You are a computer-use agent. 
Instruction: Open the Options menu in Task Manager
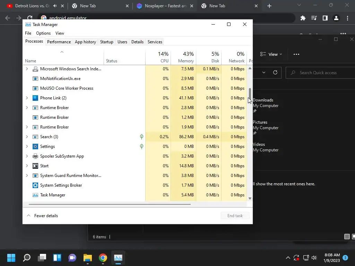pos(43,33)
